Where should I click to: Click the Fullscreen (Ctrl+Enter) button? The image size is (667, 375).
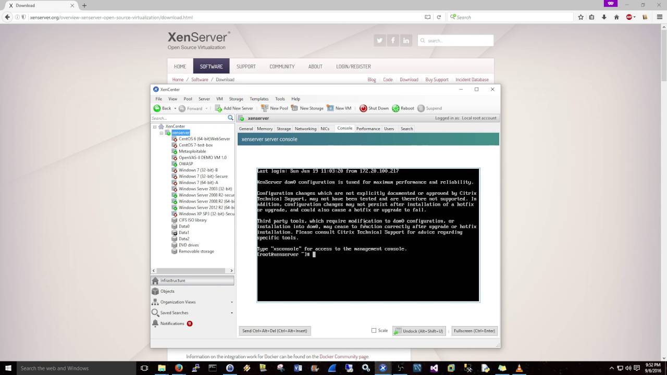(474, 331)
